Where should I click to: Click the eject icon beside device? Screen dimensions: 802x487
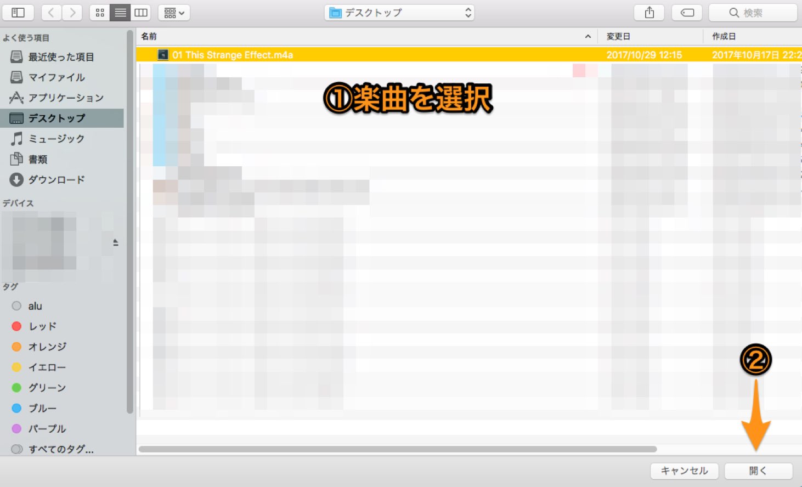[x=116, y=242]
